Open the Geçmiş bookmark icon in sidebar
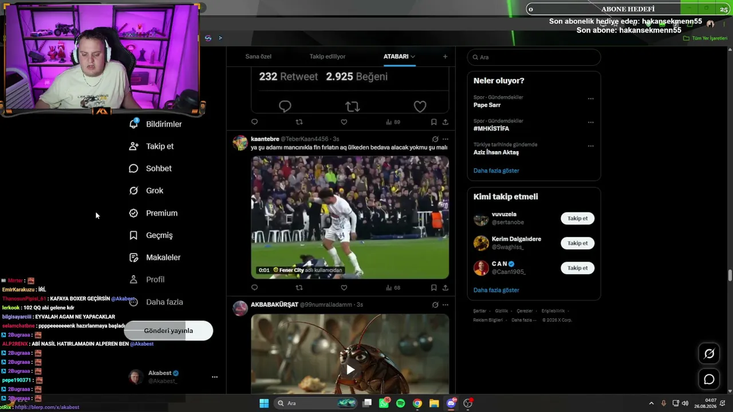 coord(133,235)
